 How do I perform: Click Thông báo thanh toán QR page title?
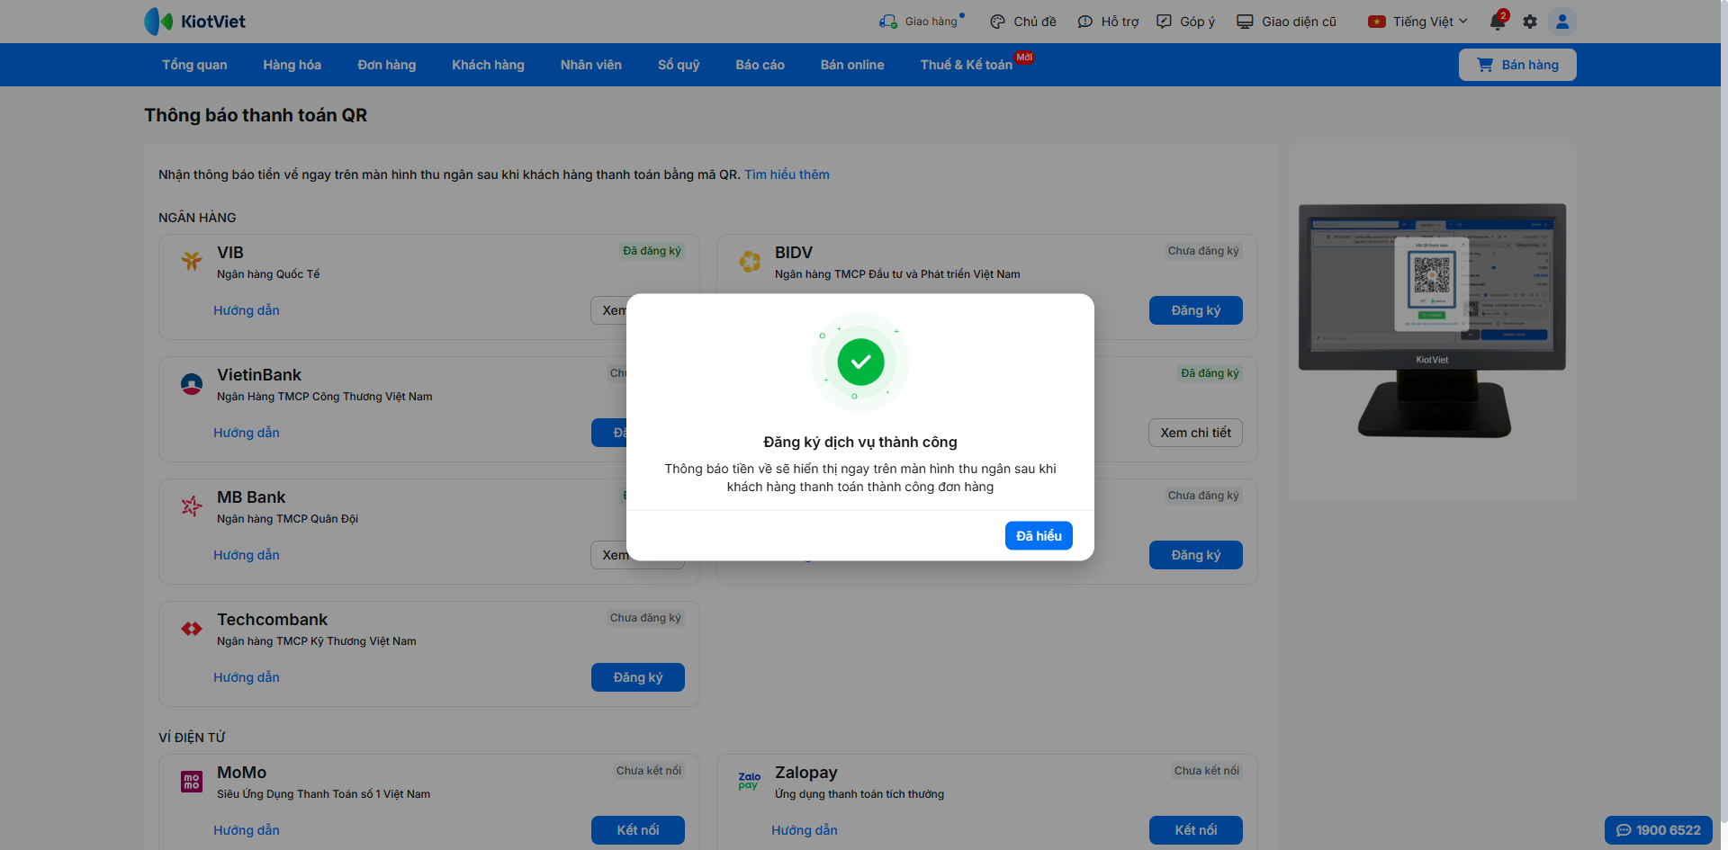click(x=256, y=115)
